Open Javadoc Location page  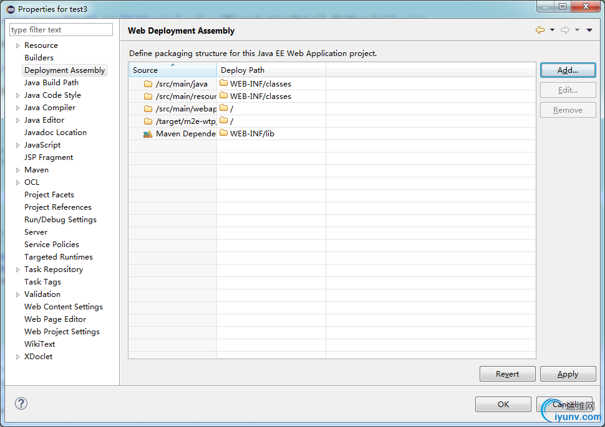point(55,133)
